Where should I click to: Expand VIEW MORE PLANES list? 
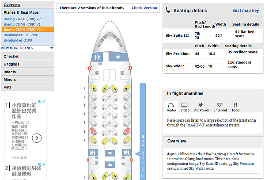[27, 48]
